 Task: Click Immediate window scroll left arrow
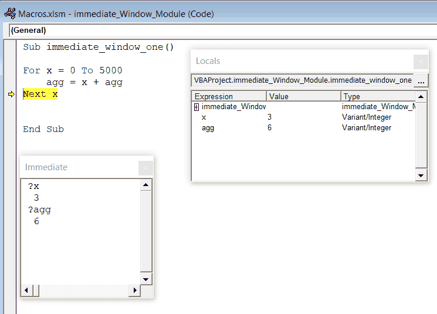tap(26, 291)
